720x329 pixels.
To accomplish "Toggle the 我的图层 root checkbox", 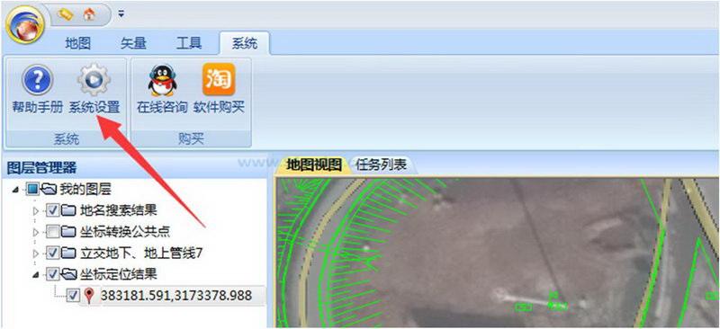I will click(x=31, y=189).
